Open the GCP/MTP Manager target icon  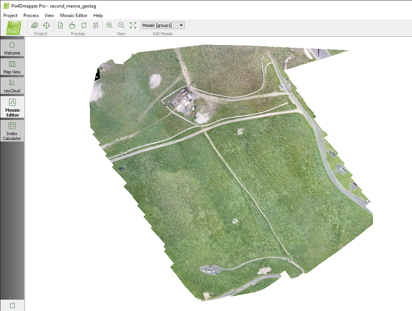click(x=46, y=25)
